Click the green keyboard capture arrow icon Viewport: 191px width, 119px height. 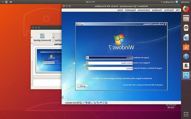[x=78, y=102]
